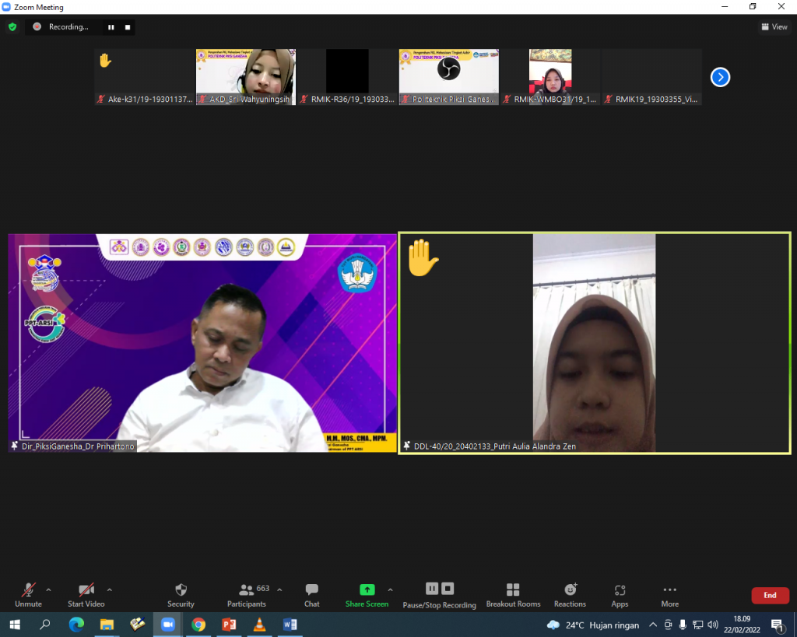Open weather widget showing Hujan ringan
The height and width of the screenshot is (637, 797).
592,625
